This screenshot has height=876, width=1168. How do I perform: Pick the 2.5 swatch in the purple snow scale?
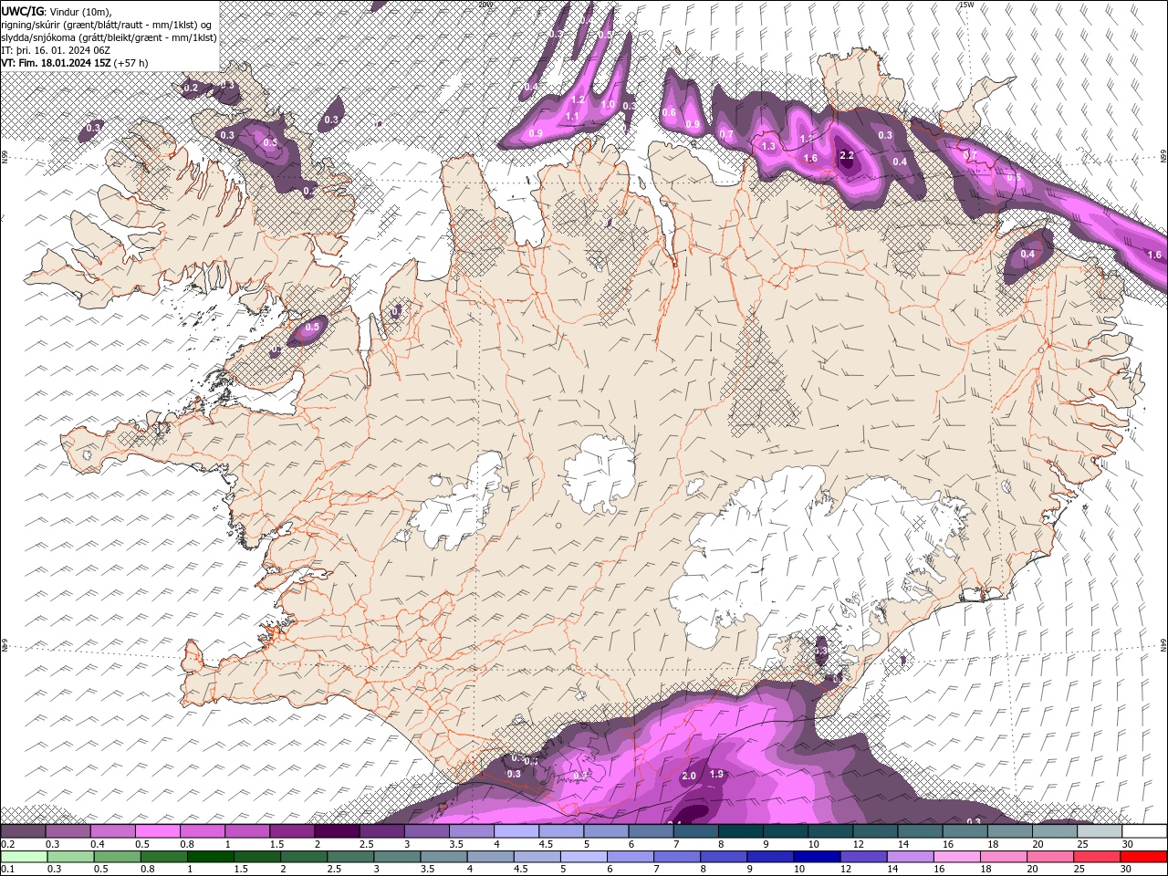pos(381,831)
